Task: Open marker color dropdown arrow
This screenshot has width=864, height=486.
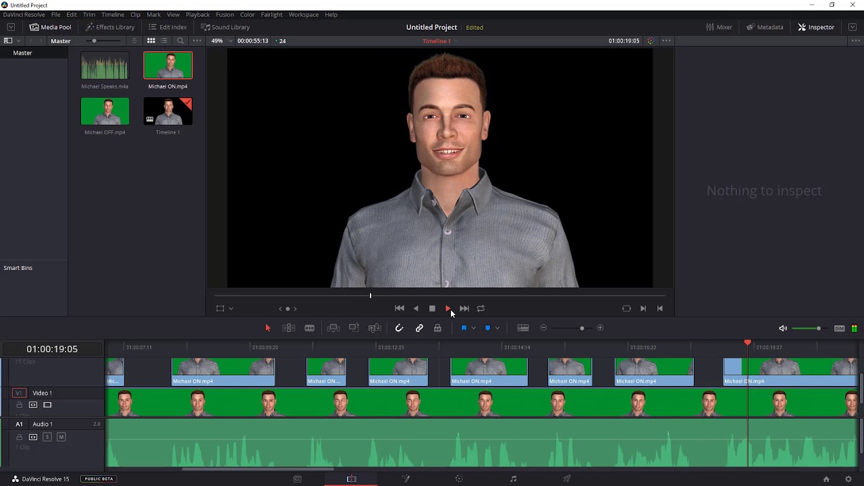Action: coord(497,328)
